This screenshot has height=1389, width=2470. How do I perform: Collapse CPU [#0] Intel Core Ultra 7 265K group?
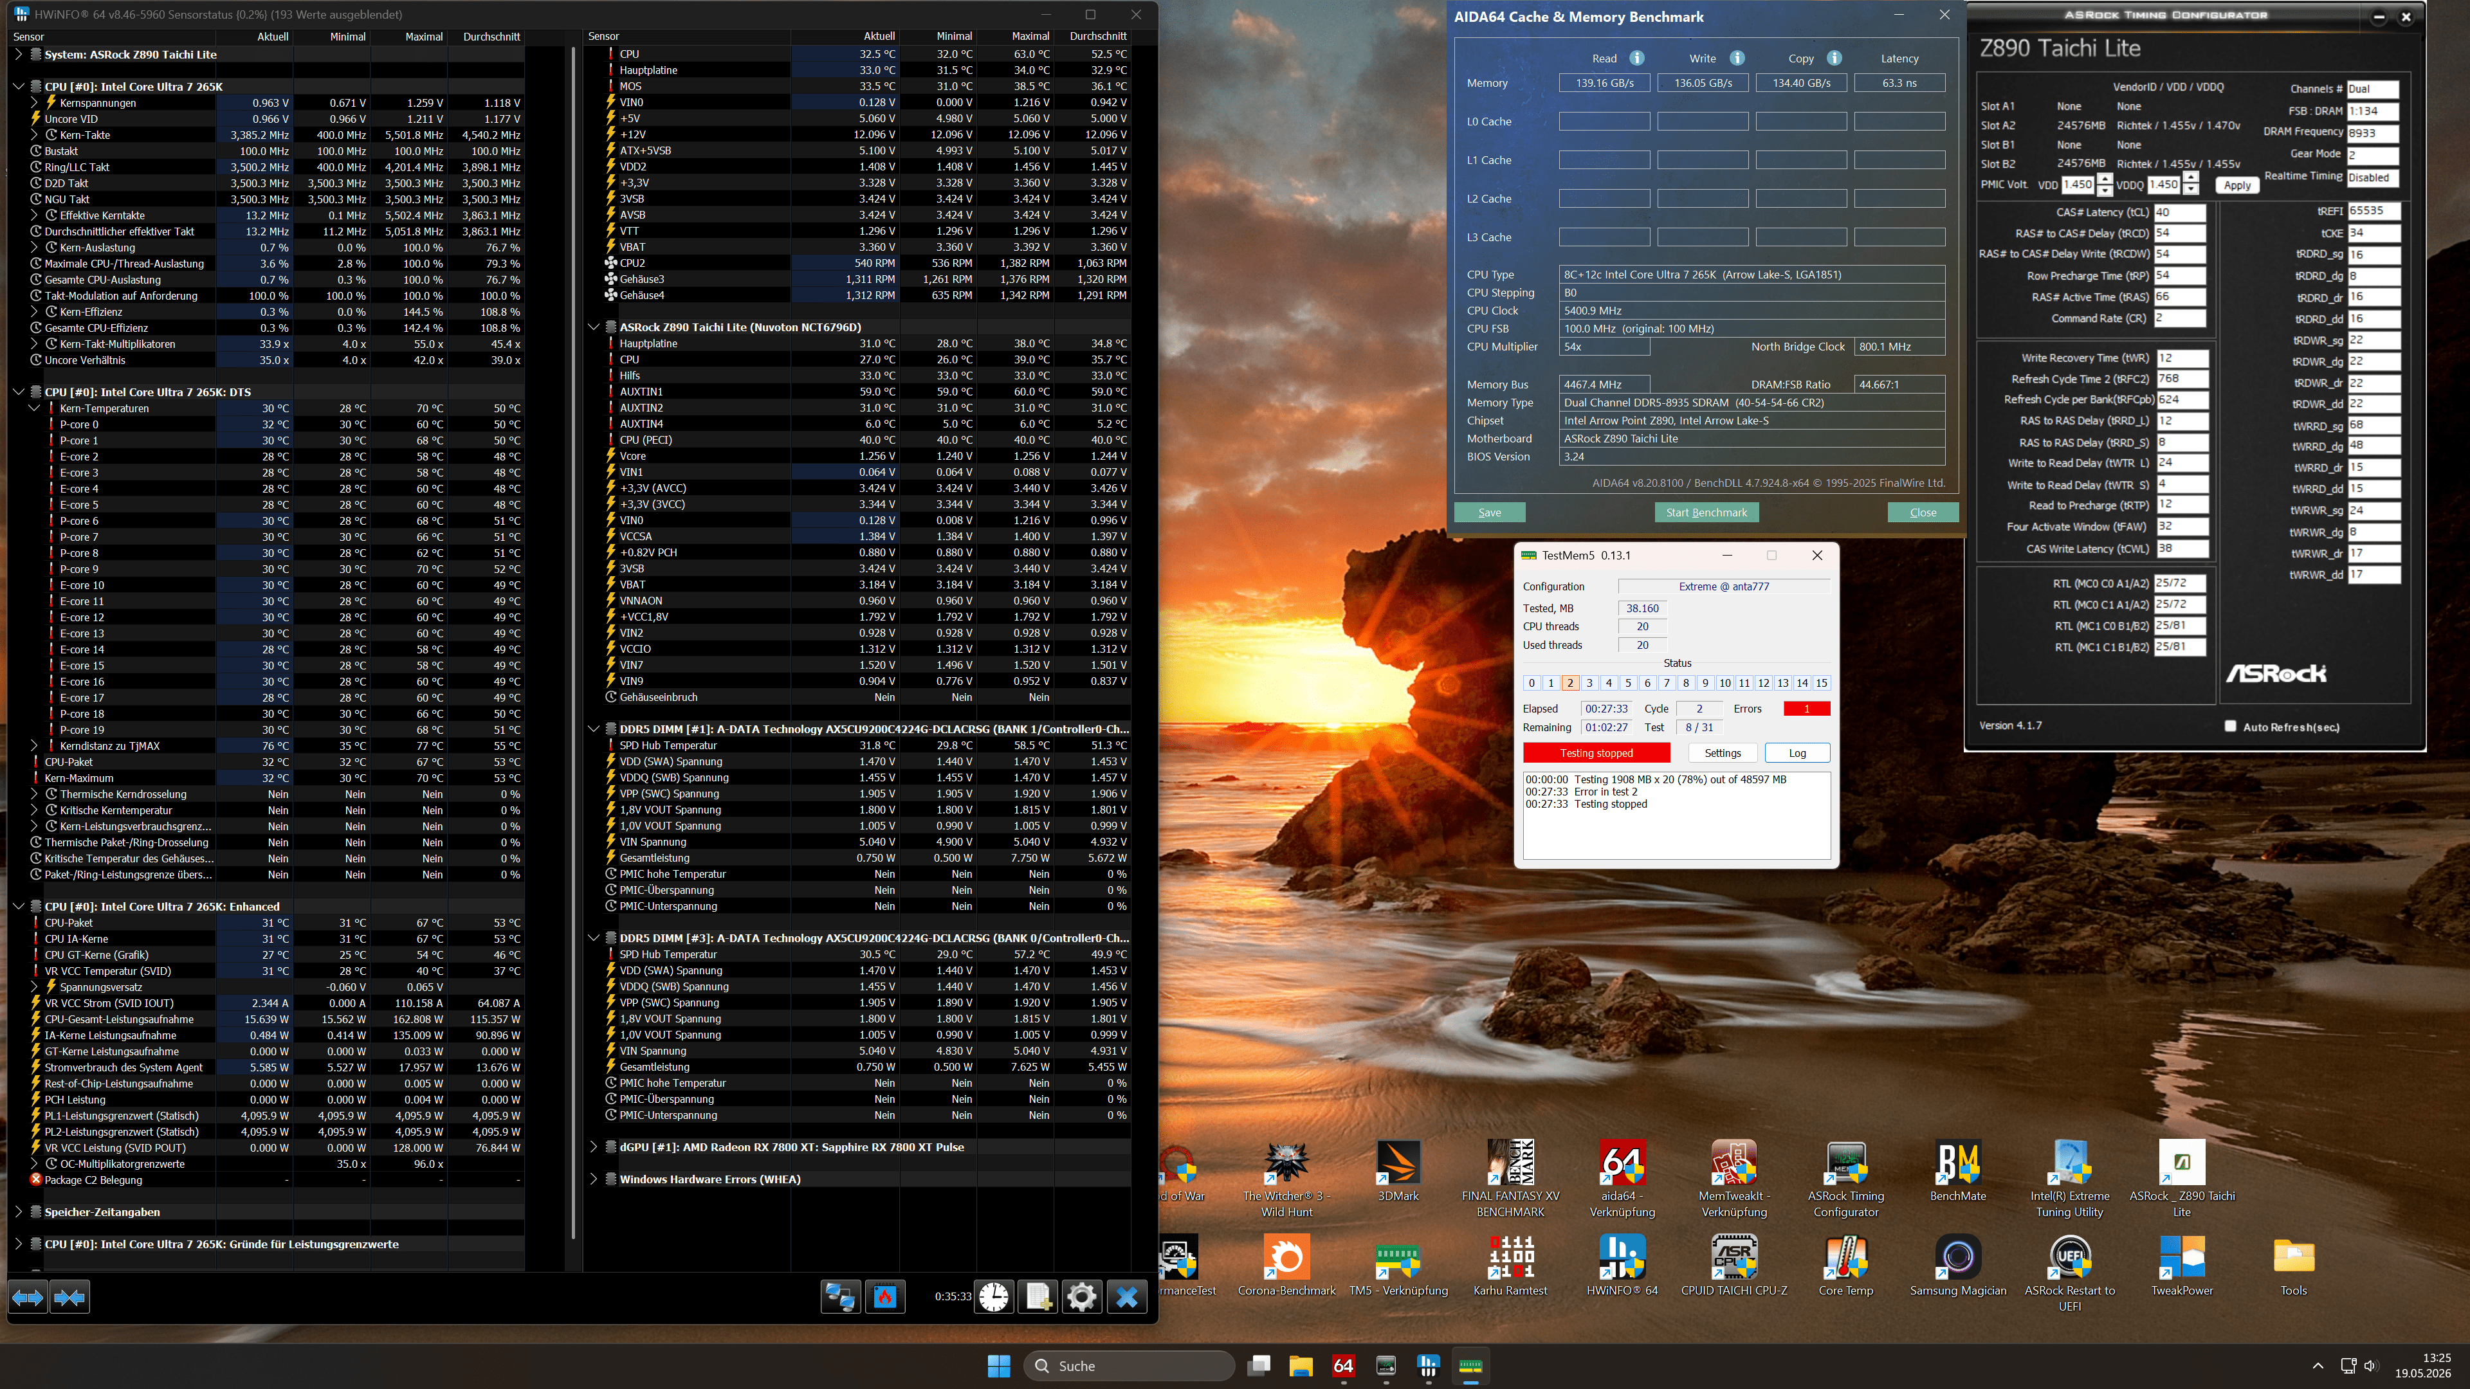pos(18,86)
